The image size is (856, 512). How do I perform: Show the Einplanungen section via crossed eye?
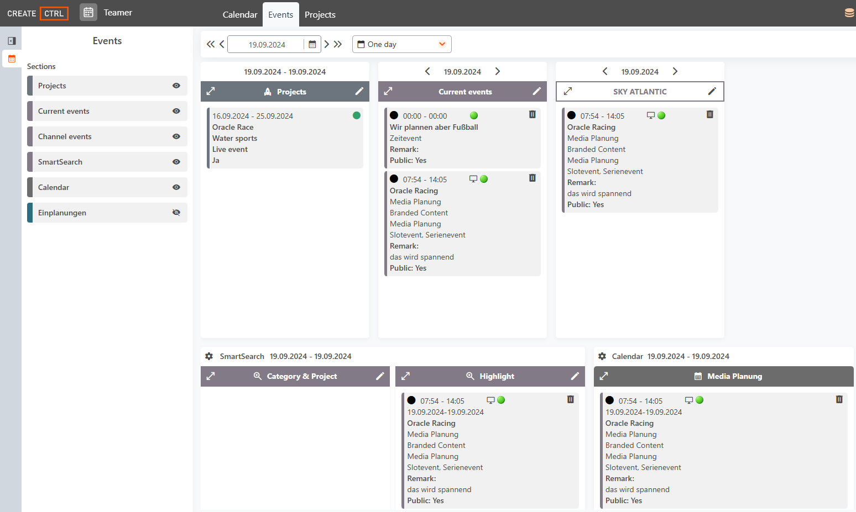(x=176, y=213)
